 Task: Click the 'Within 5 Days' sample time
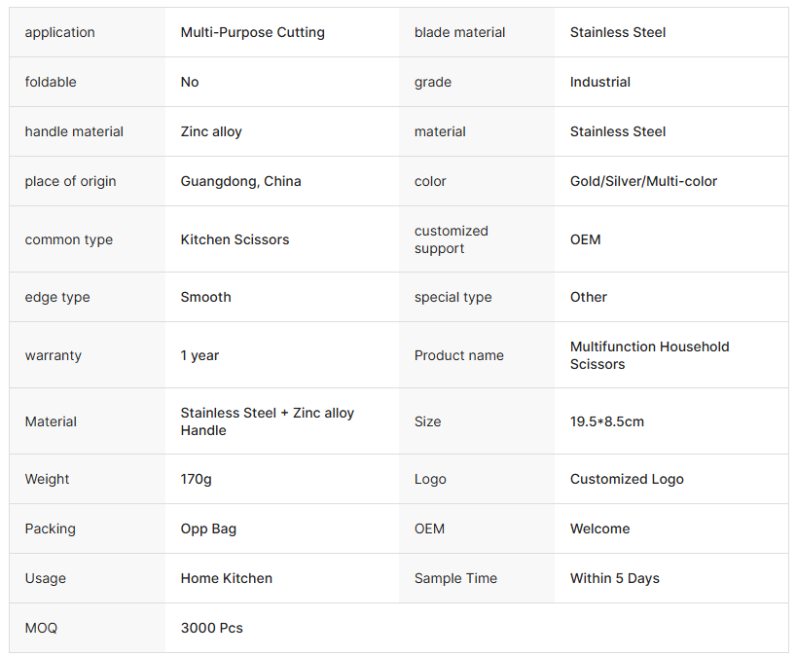coord(614,578)
